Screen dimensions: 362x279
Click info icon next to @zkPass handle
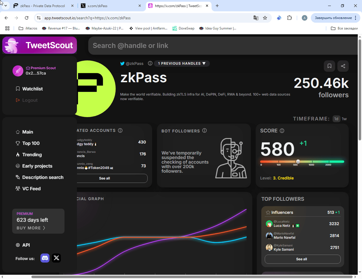(x=150, y=64)
